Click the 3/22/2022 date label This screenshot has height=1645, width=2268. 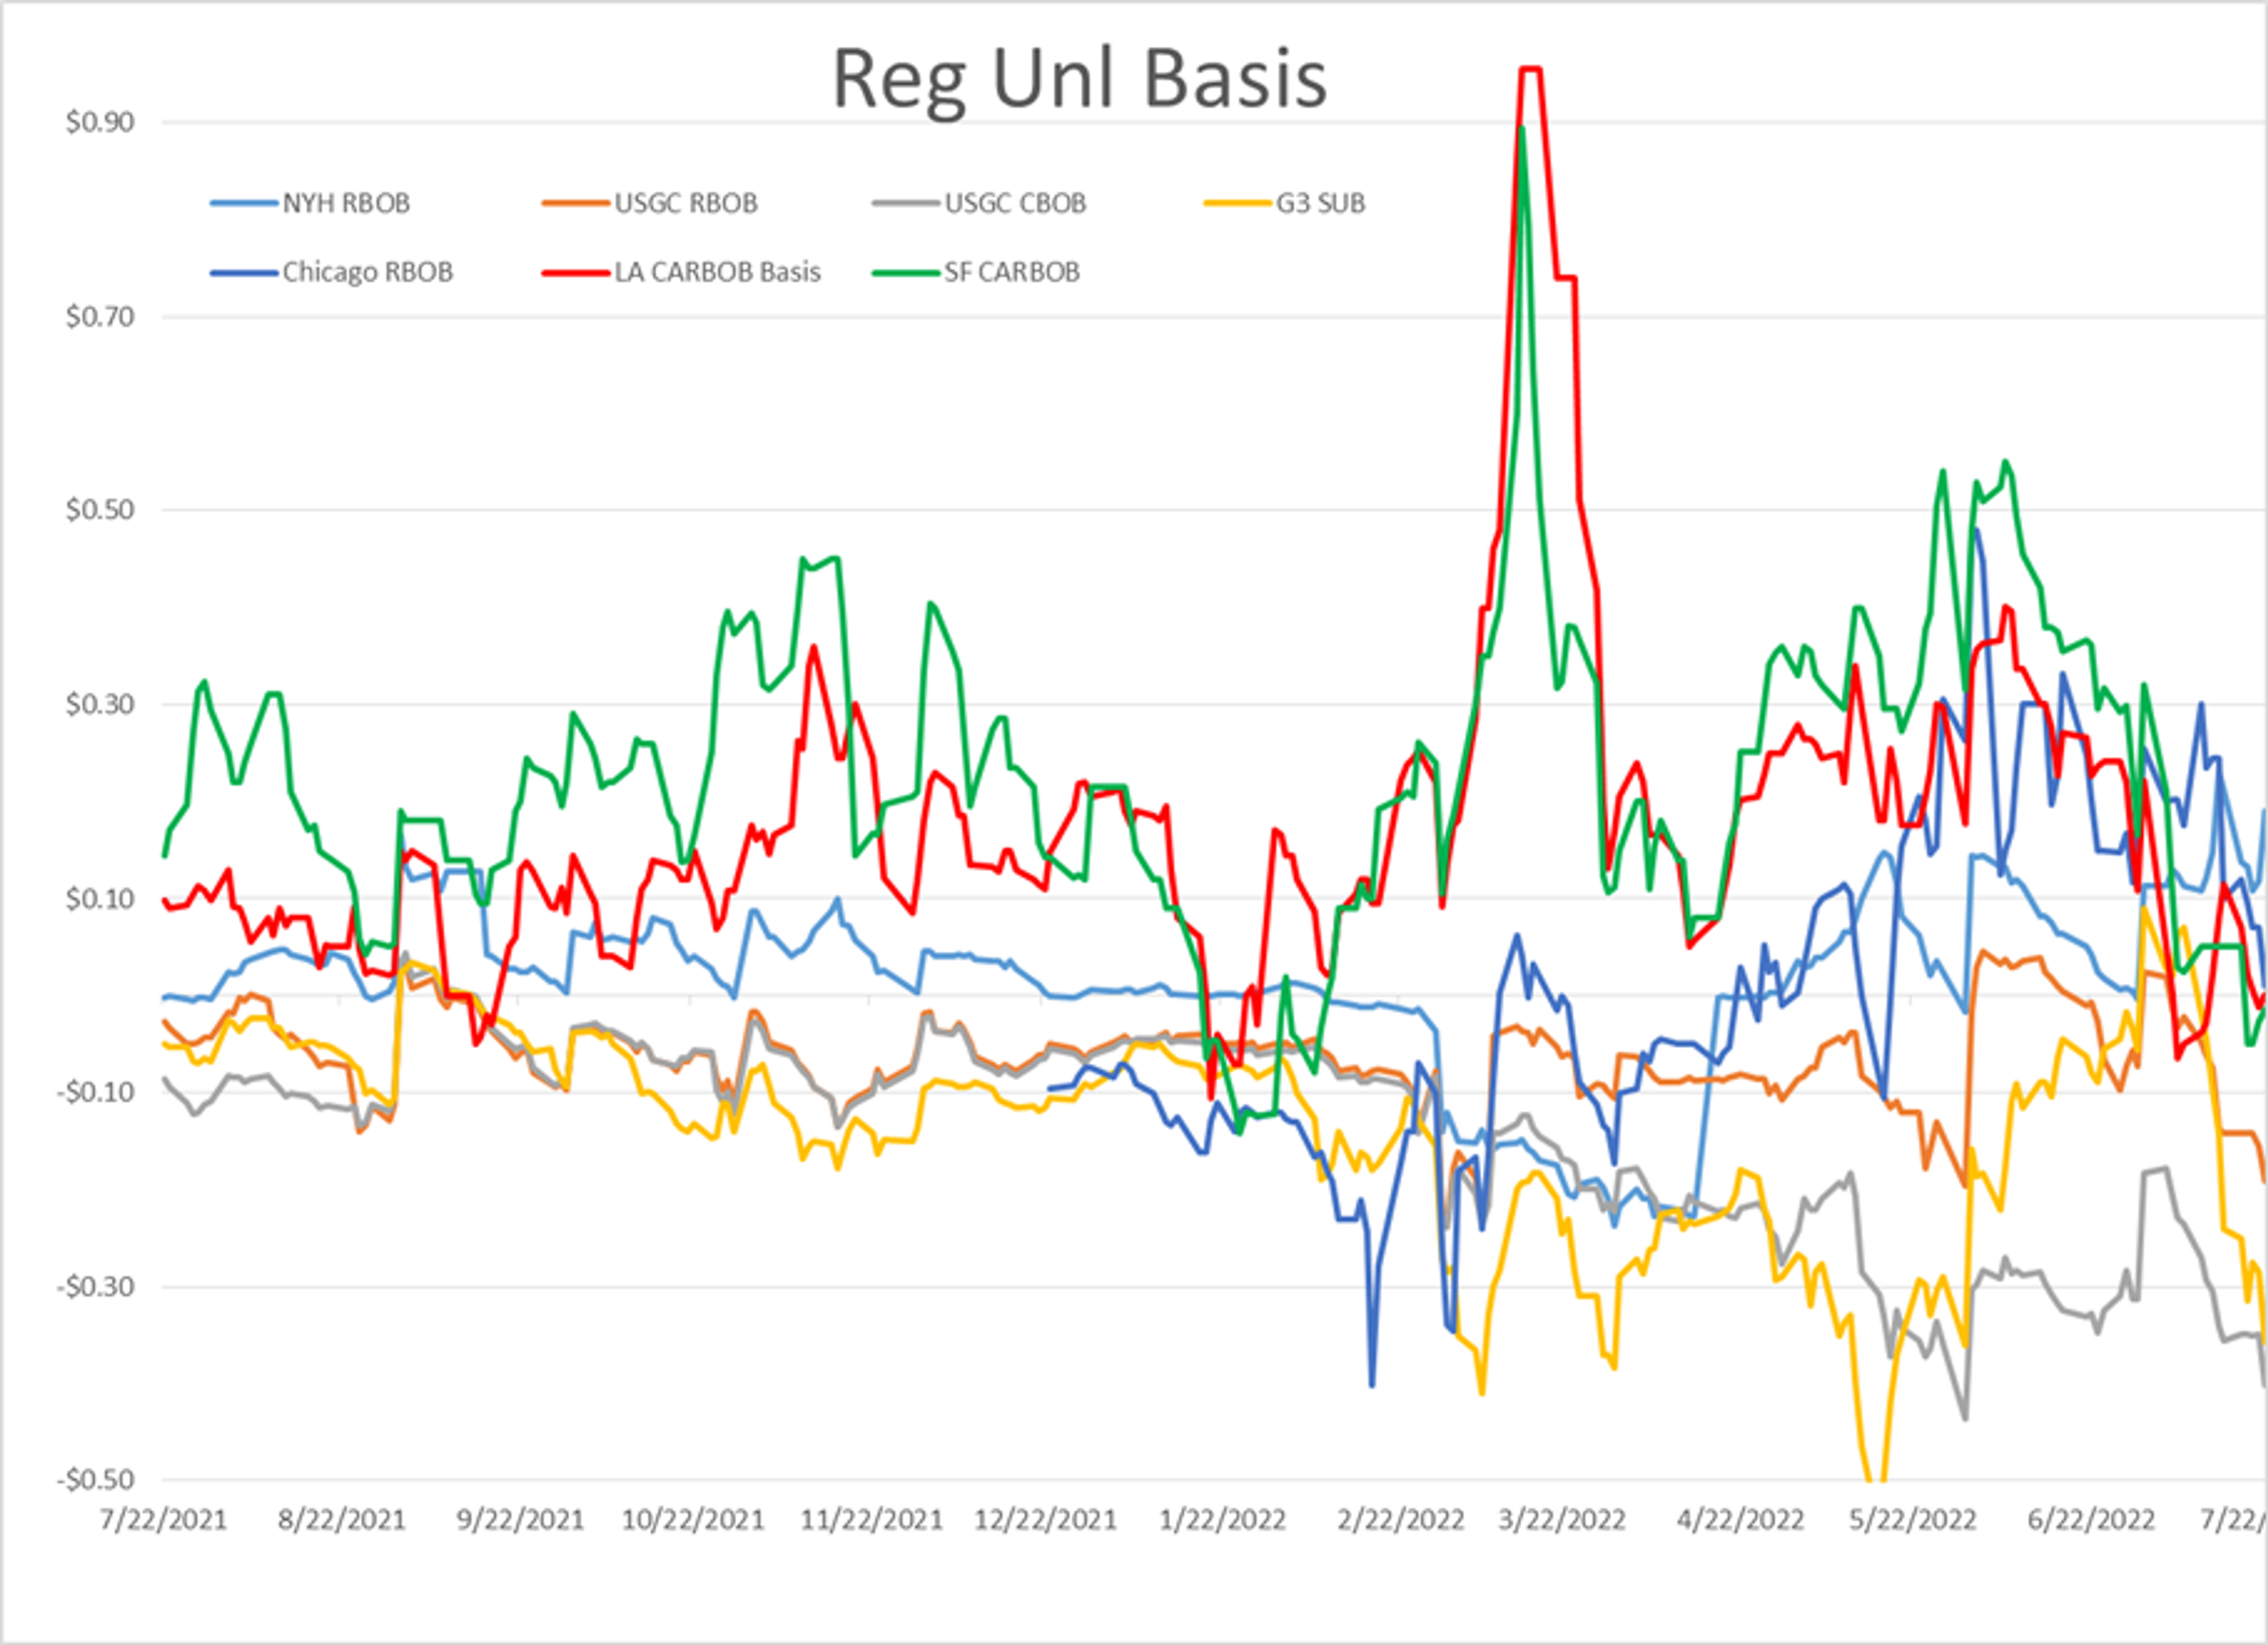[1562, 1521]
